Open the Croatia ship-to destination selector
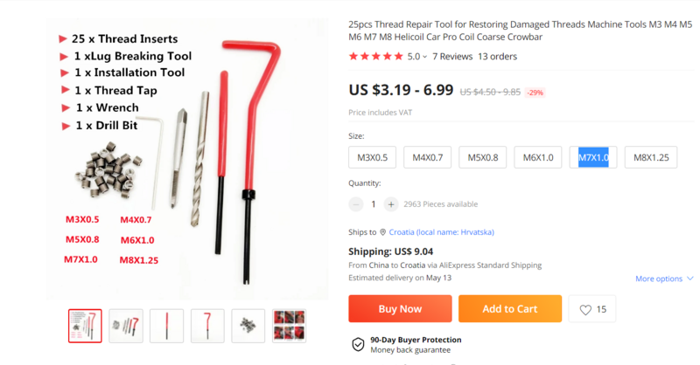This screenshot has width=700, height=365. 441,232
